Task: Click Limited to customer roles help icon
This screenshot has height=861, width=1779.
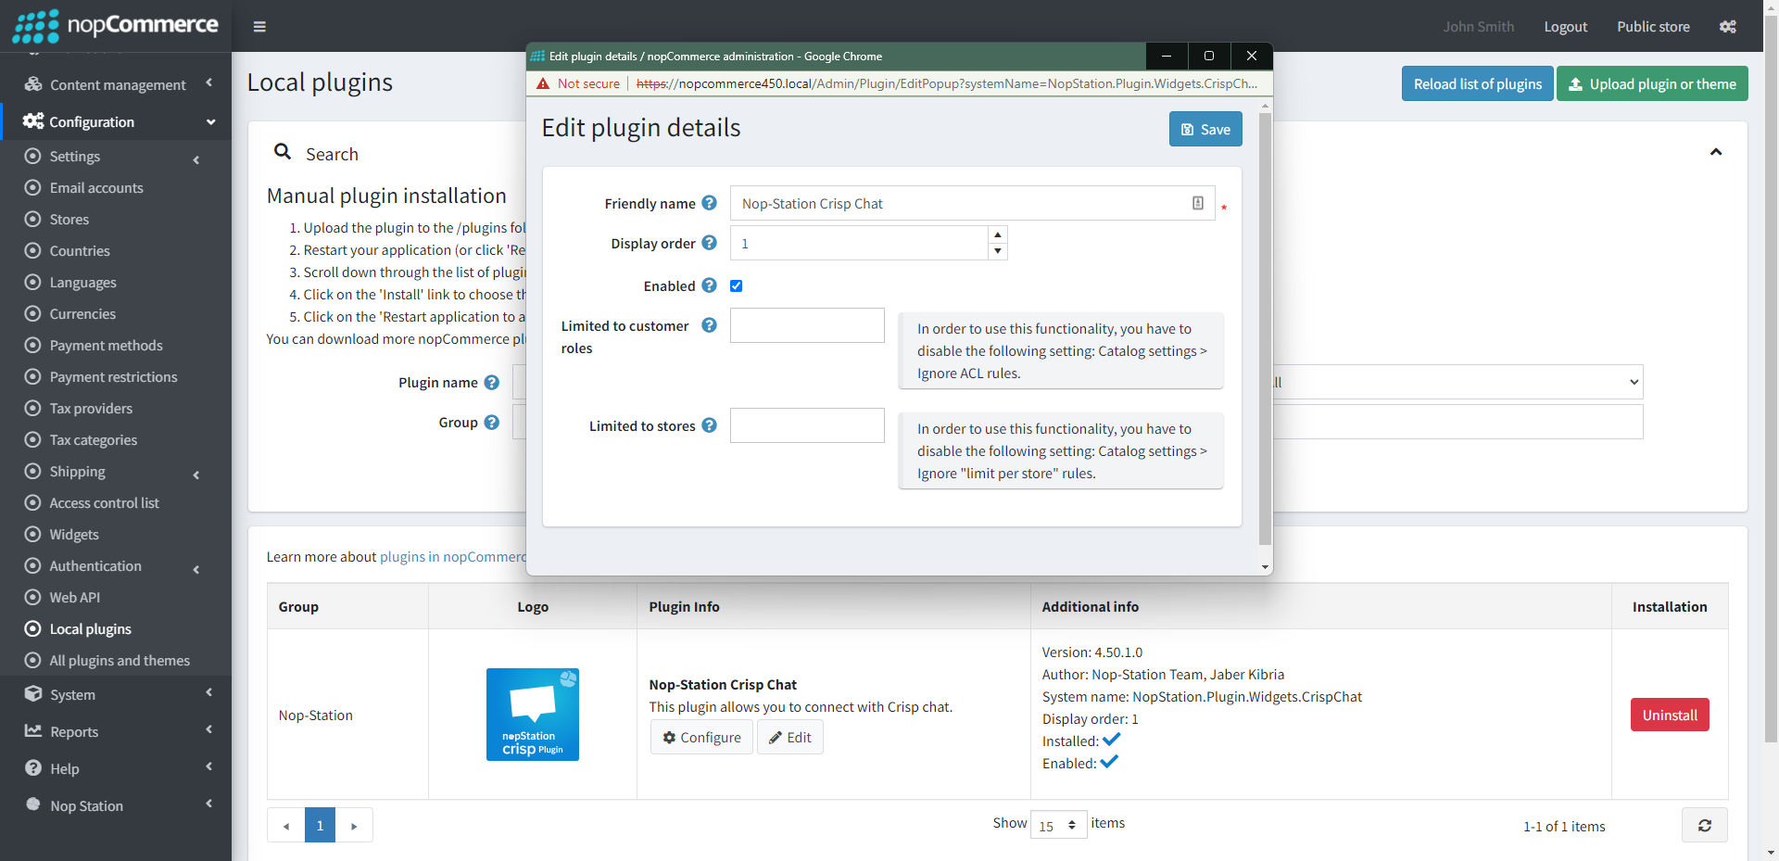Action: point(709,325)
